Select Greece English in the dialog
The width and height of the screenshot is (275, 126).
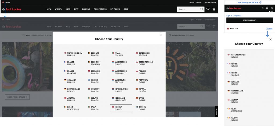coord(93,81)
